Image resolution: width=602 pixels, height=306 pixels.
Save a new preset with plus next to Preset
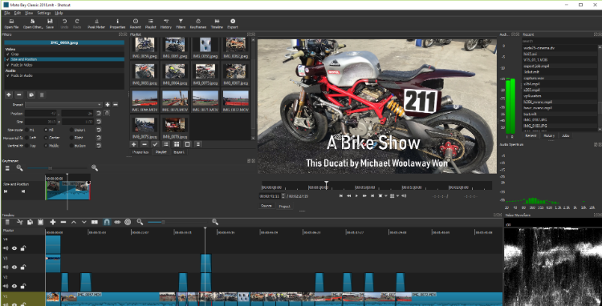108,105
